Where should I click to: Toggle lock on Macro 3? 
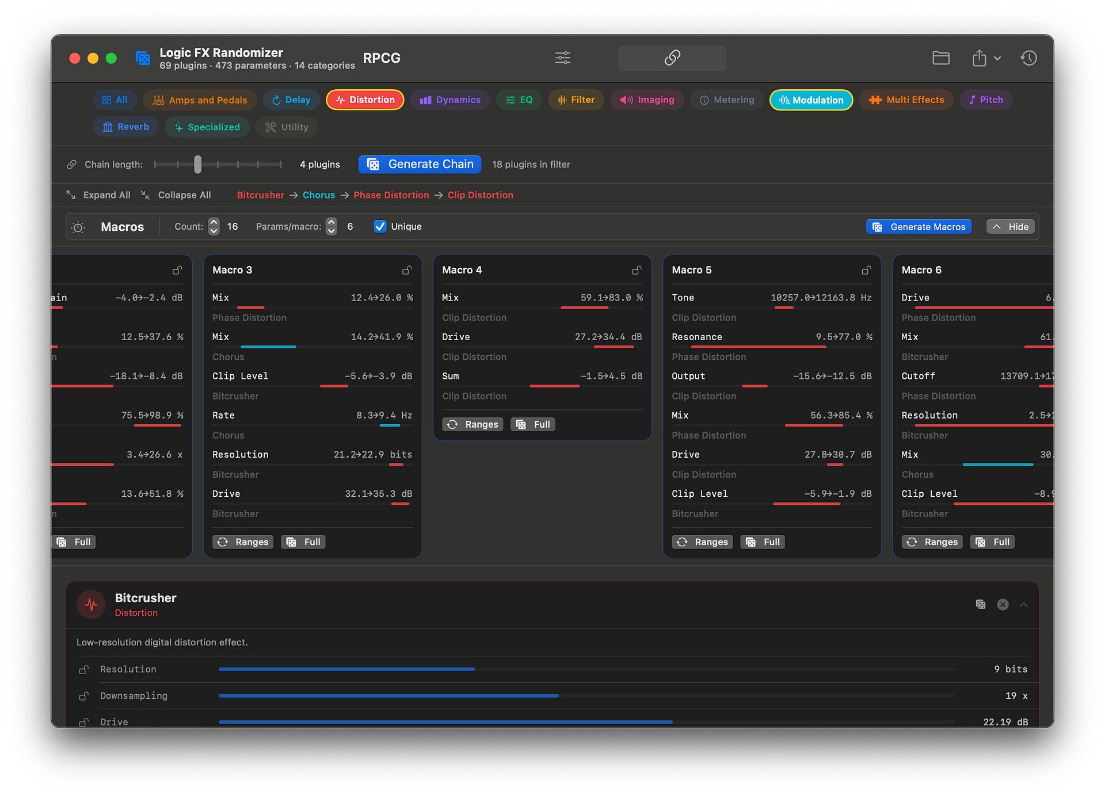[407, 270]
